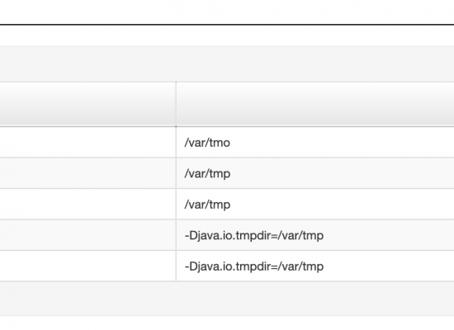454x330 pixels.
Task: Click the left column header cell
Action: coord(87,104)
